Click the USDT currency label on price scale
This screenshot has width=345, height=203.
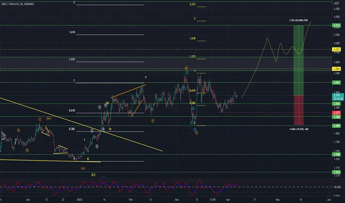click(x=336, y=3)
